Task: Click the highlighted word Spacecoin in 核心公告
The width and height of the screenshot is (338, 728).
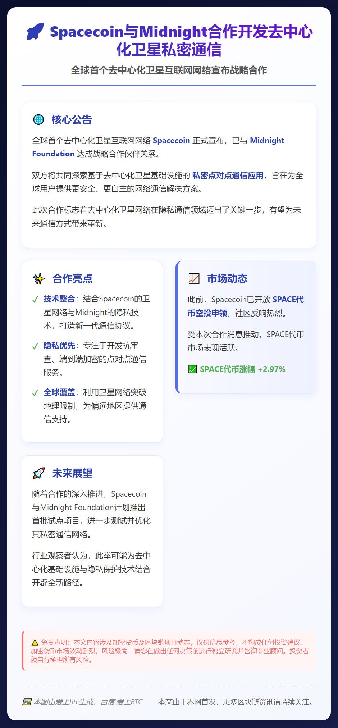Action: pyautogui.click(x=172, y=140)
